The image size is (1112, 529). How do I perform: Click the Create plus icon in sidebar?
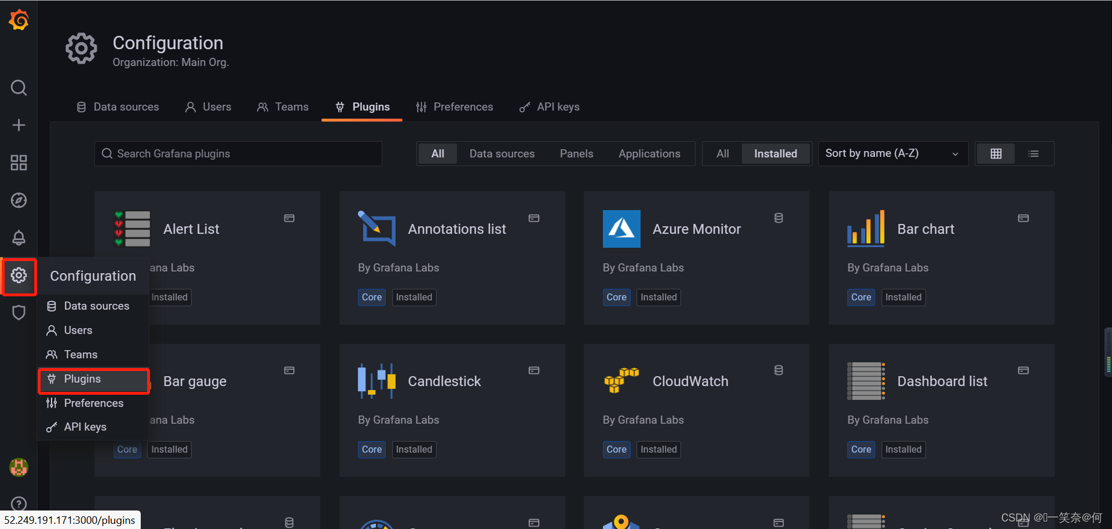19,125
